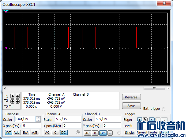Switch to A/B display mode
188x139 pixels.
tap(35, 133)
